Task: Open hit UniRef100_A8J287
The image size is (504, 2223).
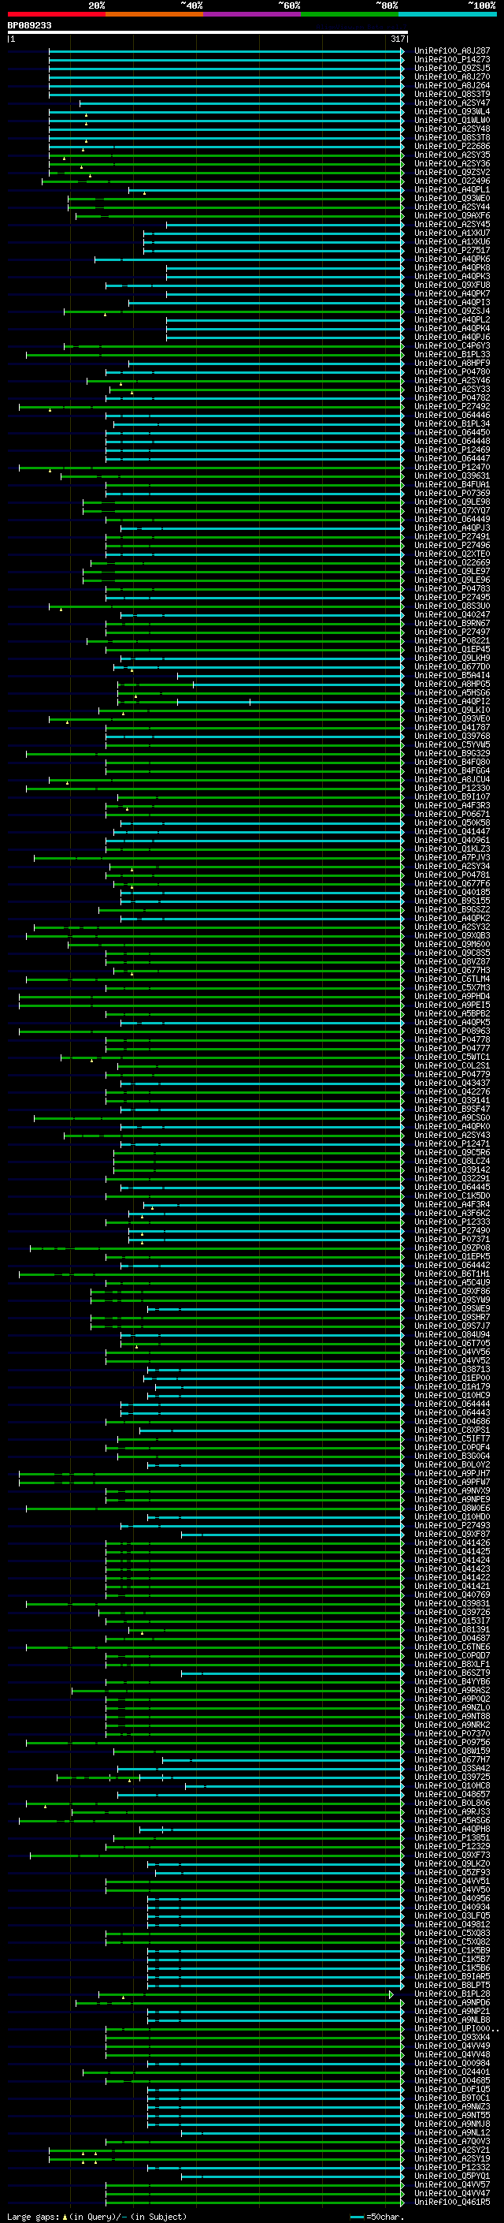Action: coord(451,51)
